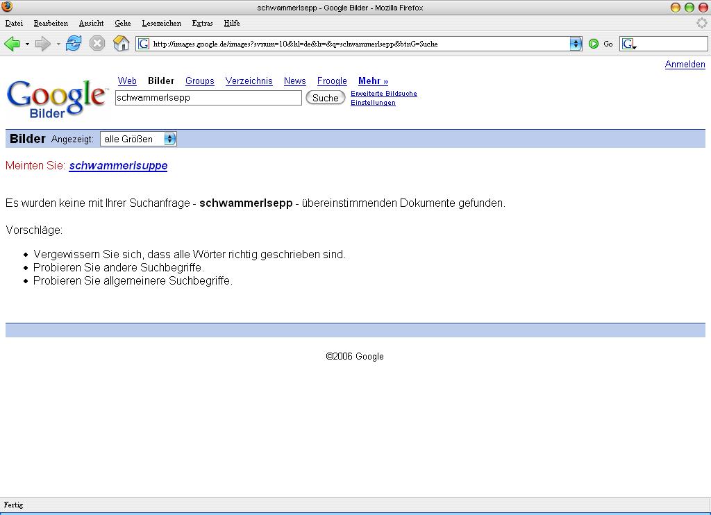Click the site favicon in address bar
The width and height of the screenshot is (711, 515).
pyautogui.click(x=144, y=44)
